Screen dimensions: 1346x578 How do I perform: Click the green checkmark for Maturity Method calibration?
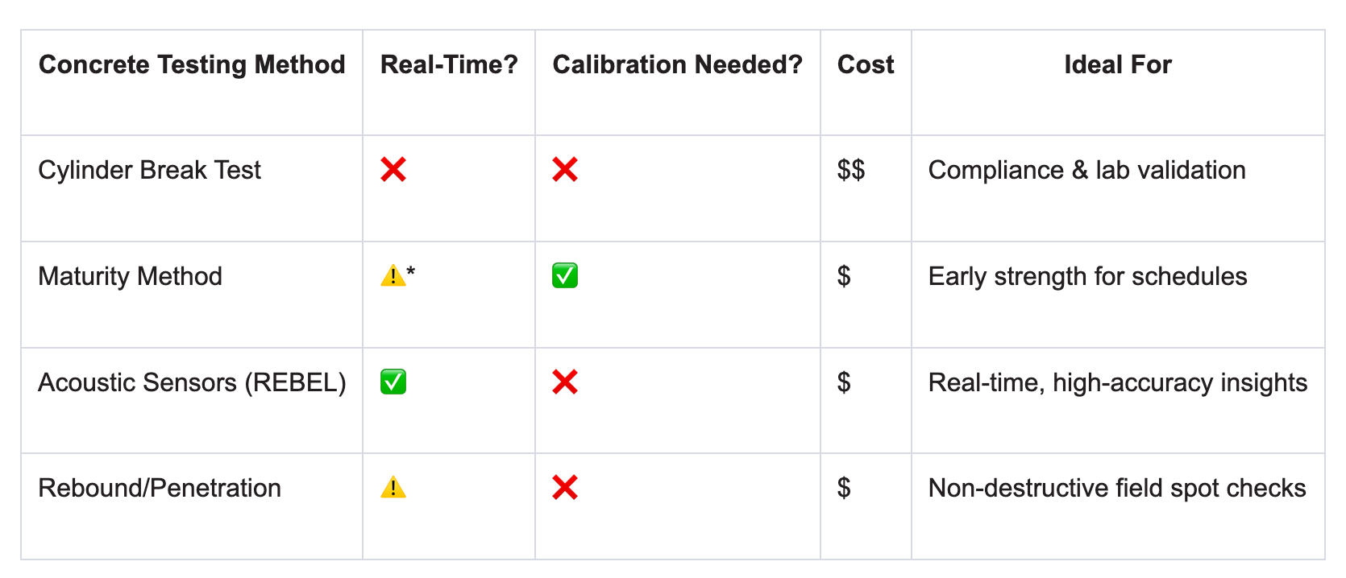[565, 276]
